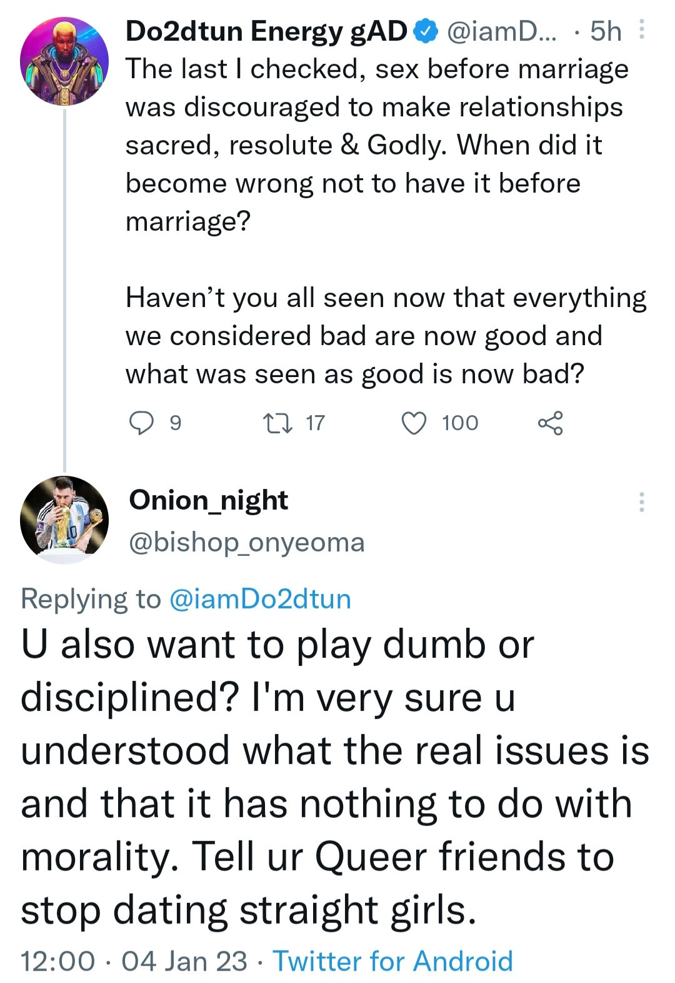This screenshot has width=675, height=983.
Task: Open three-dot menu on Onion_night reply
Action: click(641, 502)
